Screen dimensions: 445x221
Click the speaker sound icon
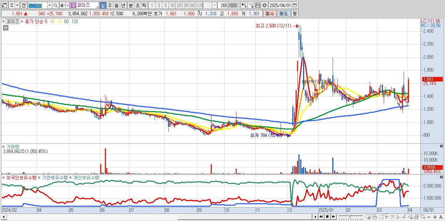pyautogui.click(x=62, y=5)
